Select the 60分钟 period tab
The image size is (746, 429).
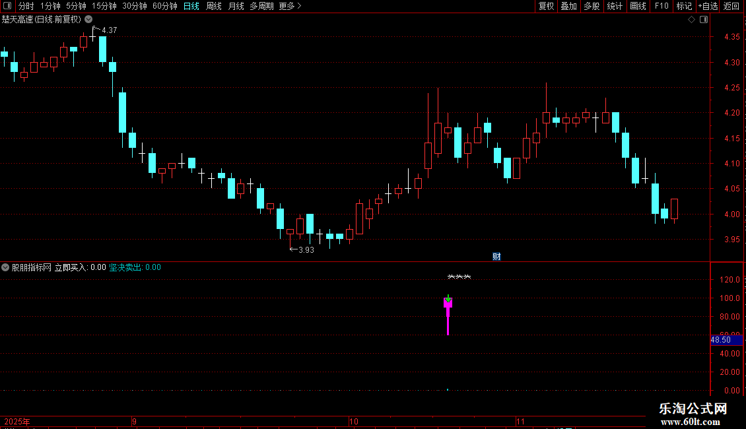(x=164, y=6)
